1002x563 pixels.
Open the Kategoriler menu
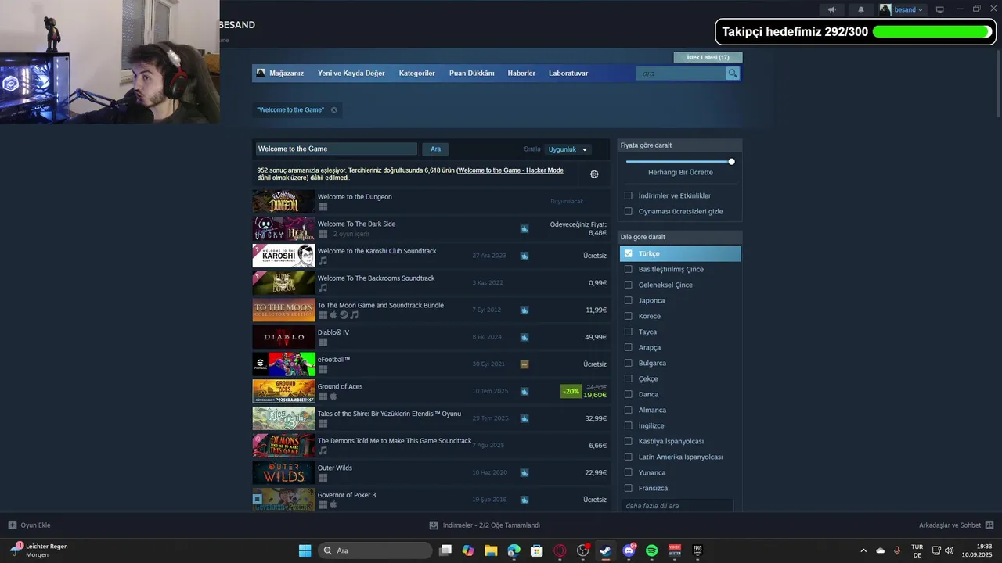point(416,74)
